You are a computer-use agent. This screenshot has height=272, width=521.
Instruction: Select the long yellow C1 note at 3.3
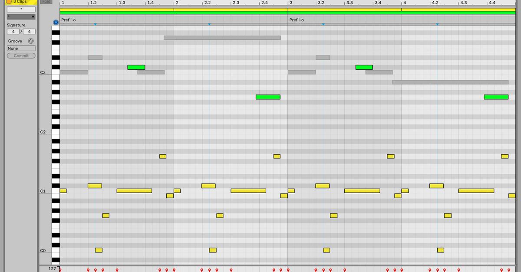coord(362,191)
